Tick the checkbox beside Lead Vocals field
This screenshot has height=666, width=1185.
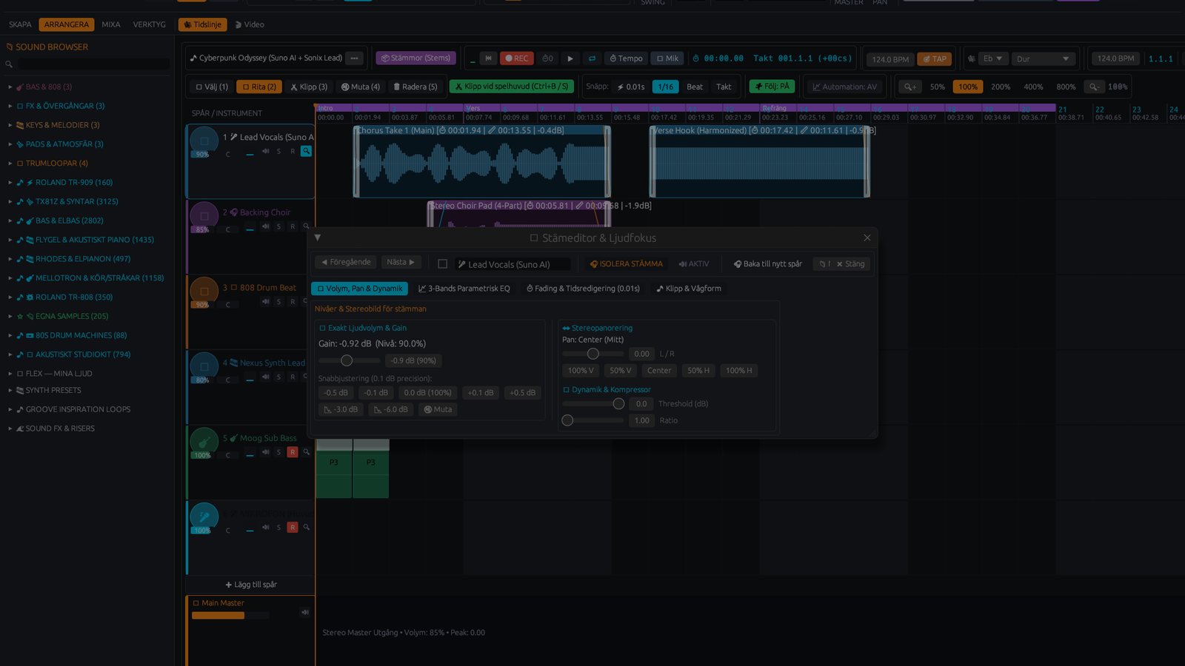pyautogui.click(x=443, y=264)
